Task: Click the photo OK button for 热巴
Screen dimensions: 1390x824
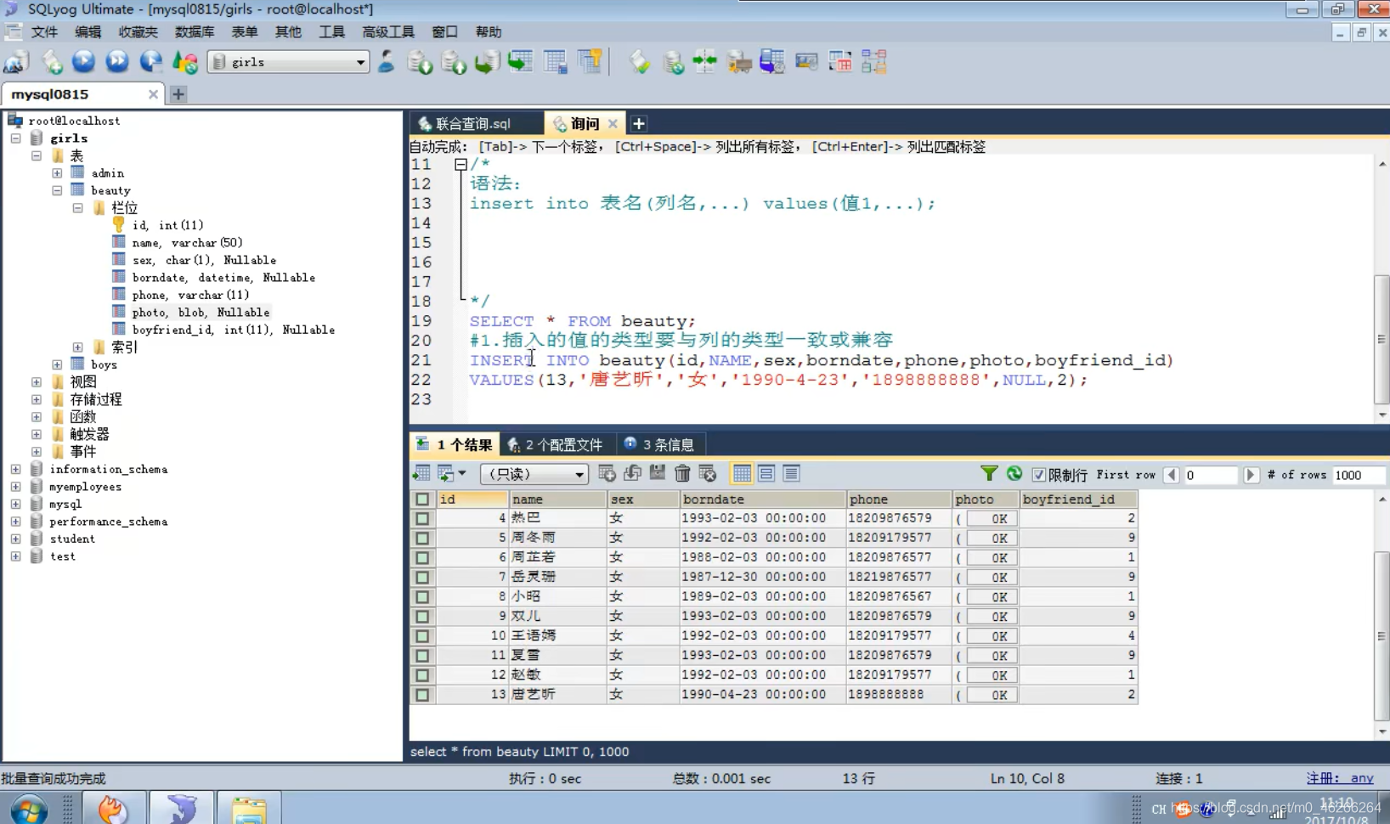Action: tap(992, 518)
